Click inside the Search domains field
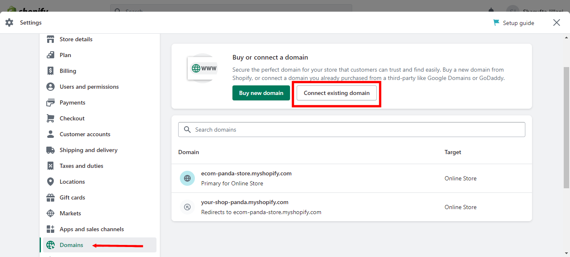The width and height of the screenshot is (570, 257). tap(352, 130)
